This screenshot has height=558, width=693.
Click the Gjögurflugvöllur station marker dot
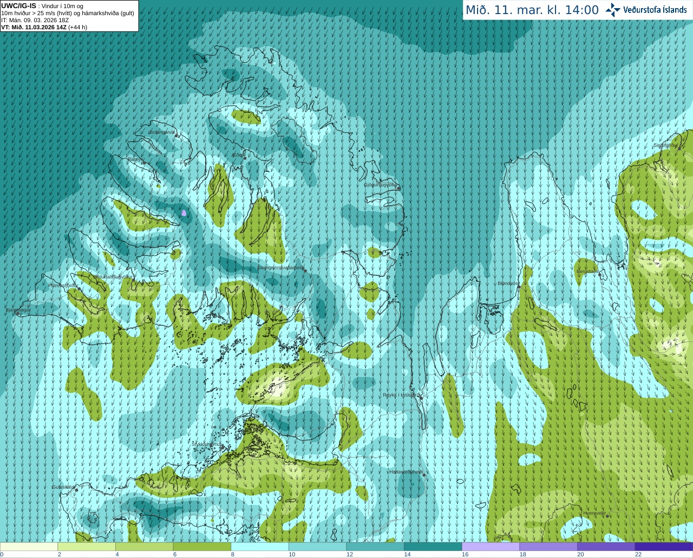pyautogui.click(x=398, y=189)
